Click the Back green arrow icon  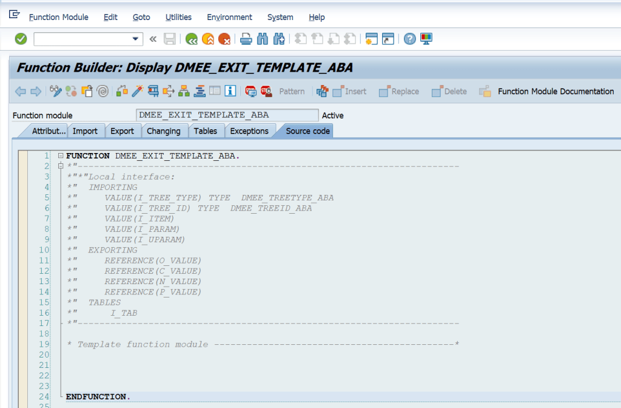click(192, 38)
